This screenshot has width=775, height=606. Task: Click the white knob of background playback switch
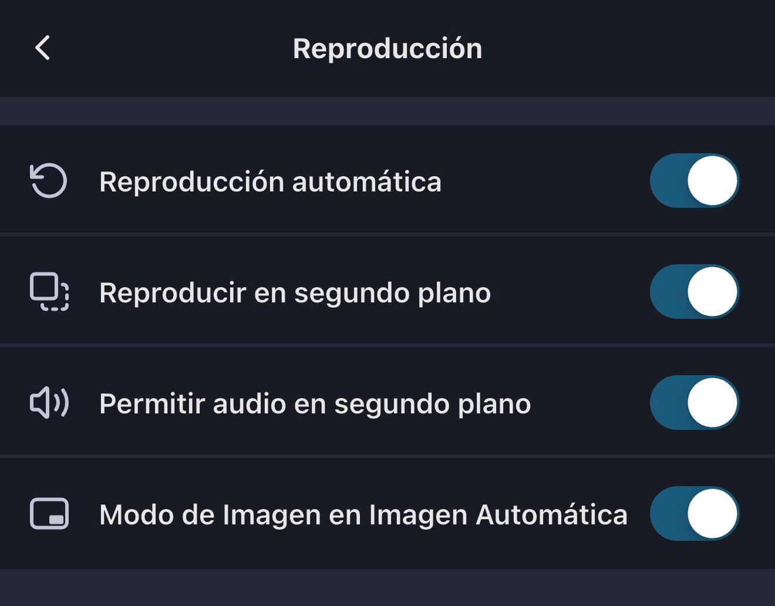[712, 291]
